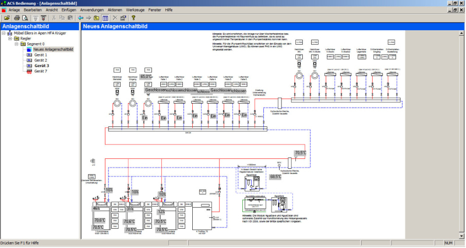Click the folder-up level toolbar icon

[97, 18]
